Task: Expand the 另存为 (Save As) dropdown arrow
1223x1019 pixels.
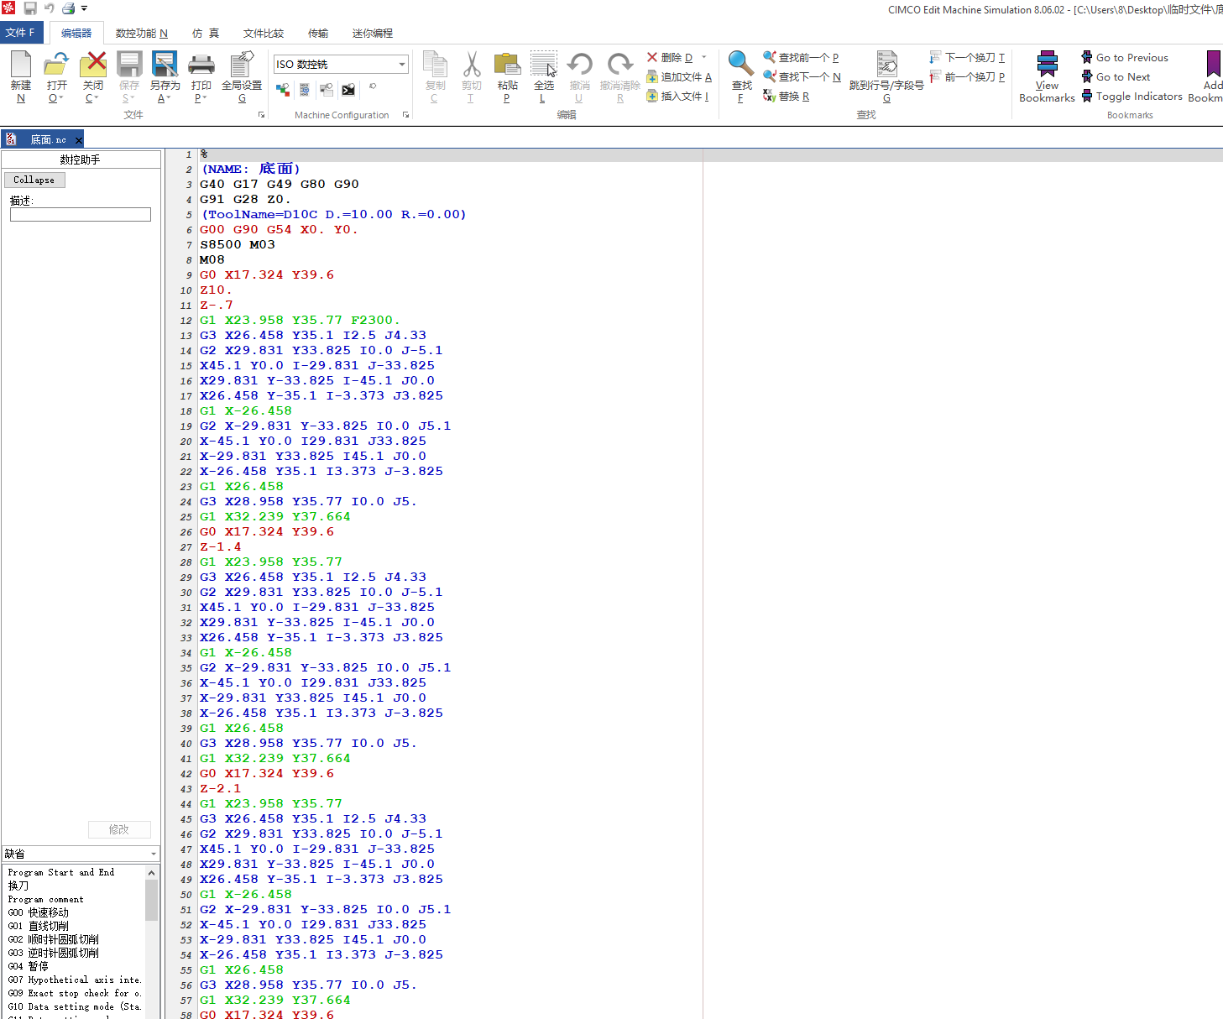Action: click(168, 98)
